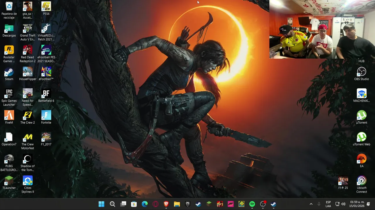Click the microphone icon in the system tray
Screen dimensions: 375x210
click(319, 204)
